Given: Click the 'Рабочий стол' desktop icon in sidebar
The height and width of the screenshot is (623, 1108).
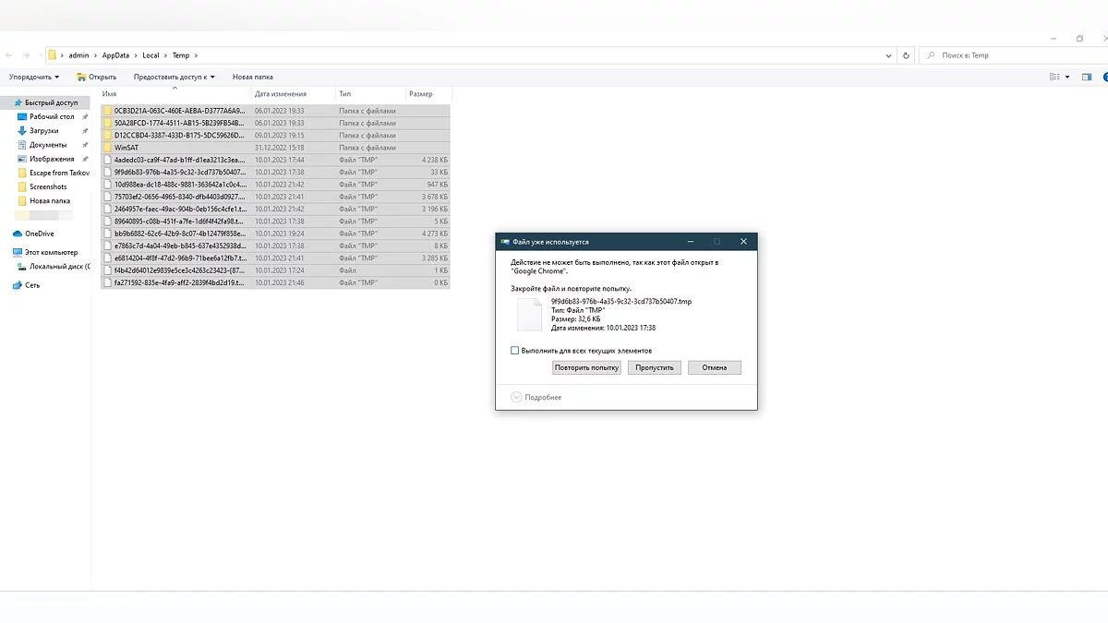Looking at the screenshot, I should coord(22,117).
